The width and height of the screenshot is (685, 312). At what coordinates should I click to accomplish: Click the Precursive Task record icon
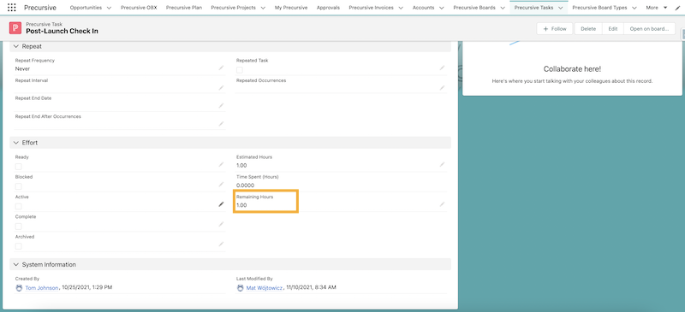(x=15, y=28)
